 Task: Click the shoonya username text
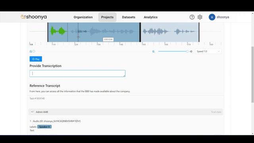coord(223,17)
